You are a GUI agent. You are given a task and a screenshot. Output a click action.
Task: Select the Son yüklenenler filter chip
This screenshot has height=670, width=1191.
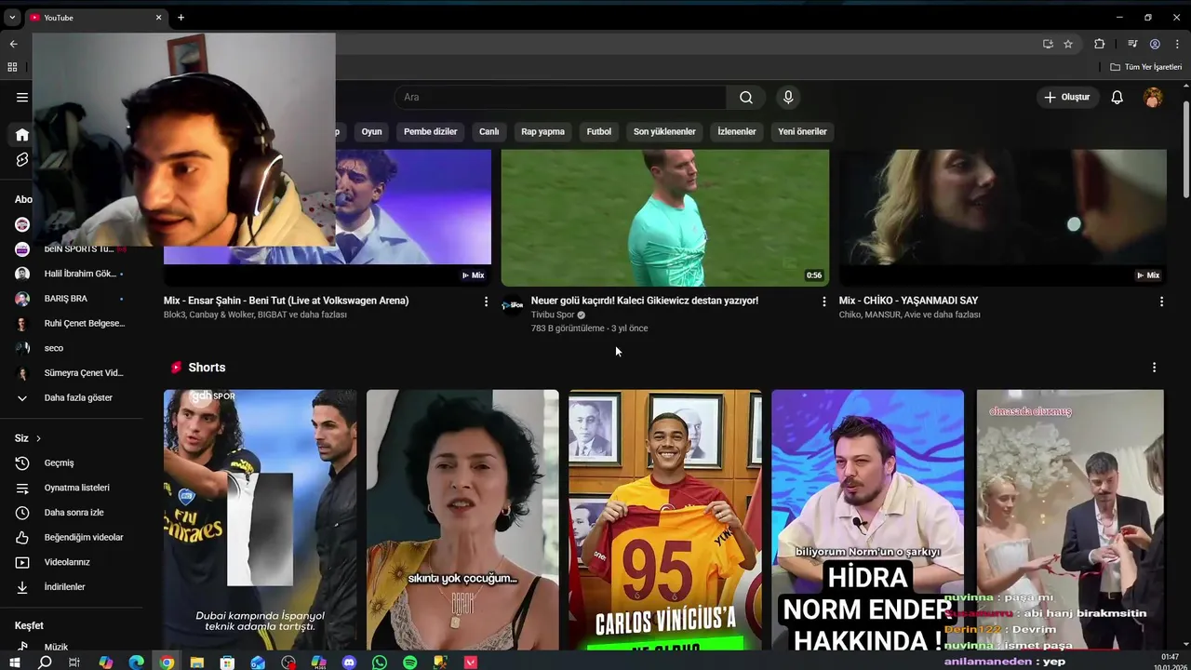[664, 131]
